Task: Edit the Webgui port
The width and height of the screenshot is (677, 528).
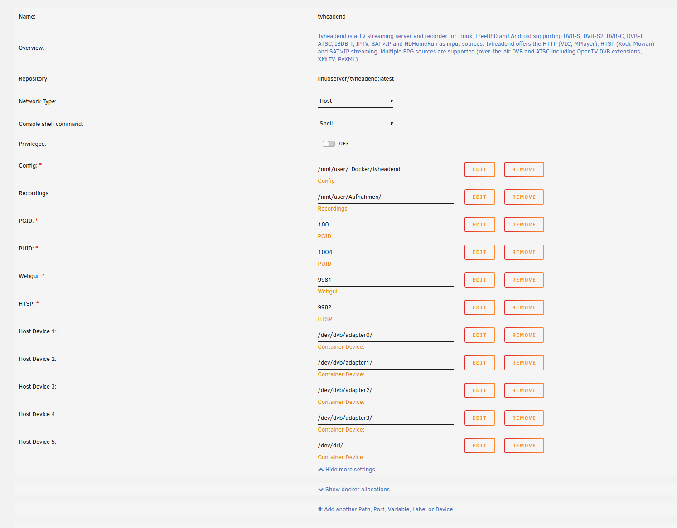Action: click(479, 280)
